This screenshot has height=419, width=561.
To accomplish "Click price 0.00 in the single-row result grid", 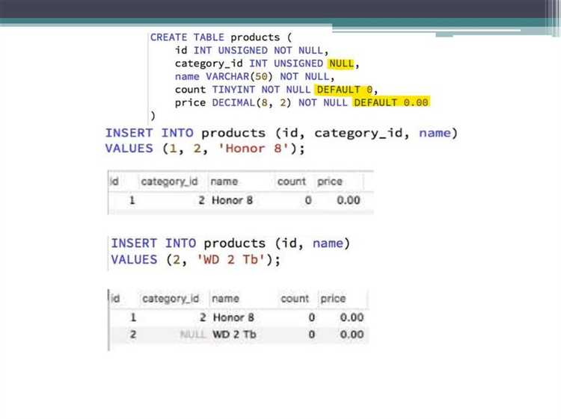I will [x=349, y=200].
